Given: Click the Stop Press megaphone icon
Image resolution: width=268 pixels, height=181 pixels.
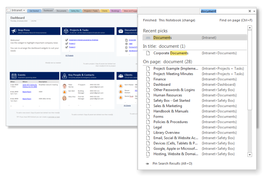Looking at the screenshot, I should 14,31.
